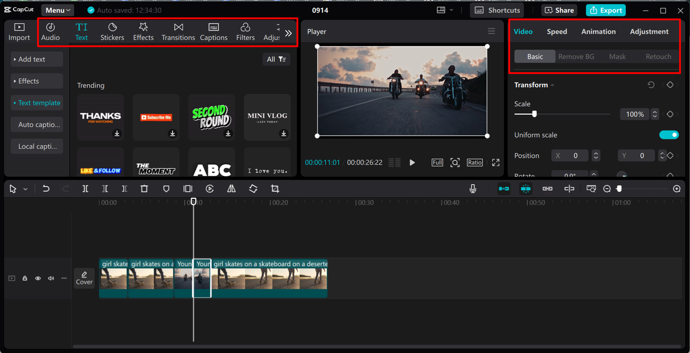Open the Audio panel
690x353 pixels.
click(x=51, y=32)
